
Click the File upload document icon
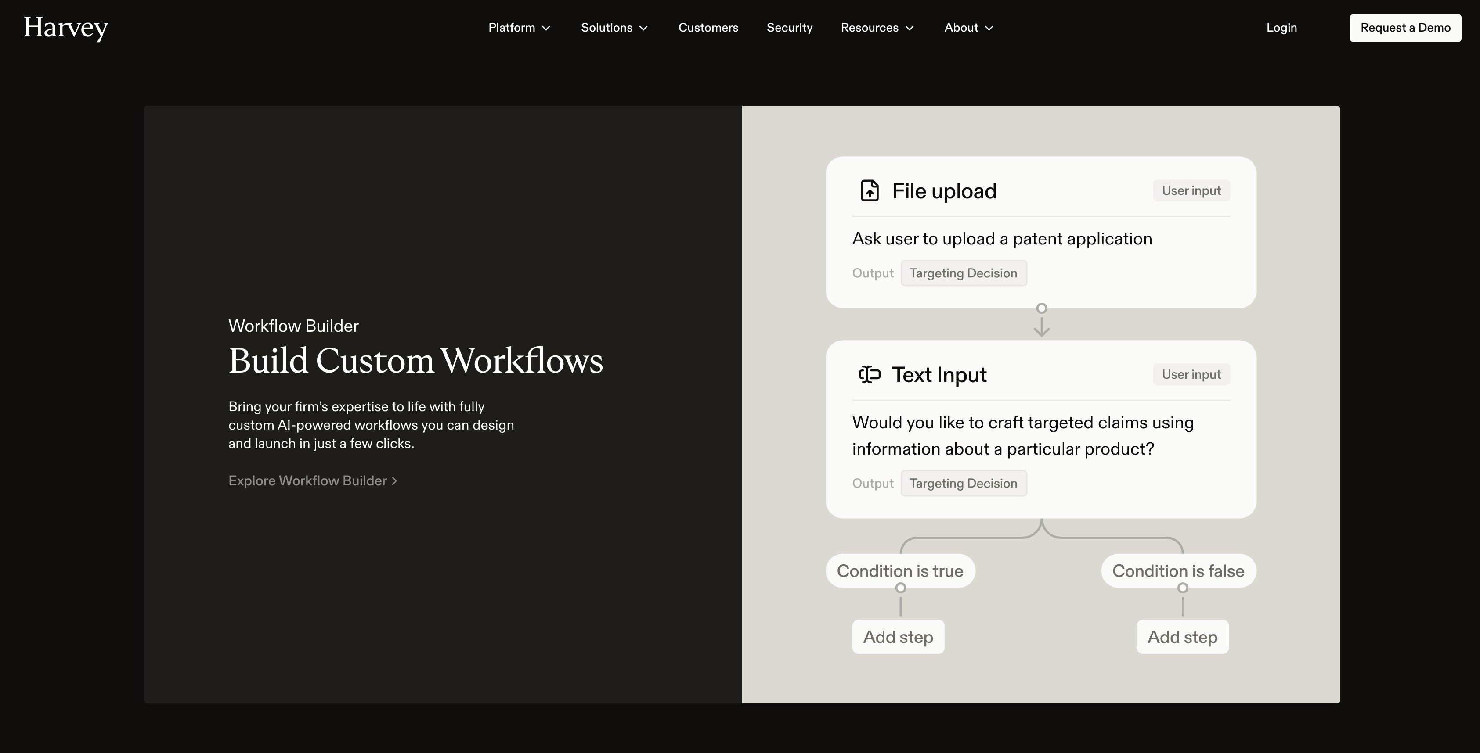coord(869,190)
